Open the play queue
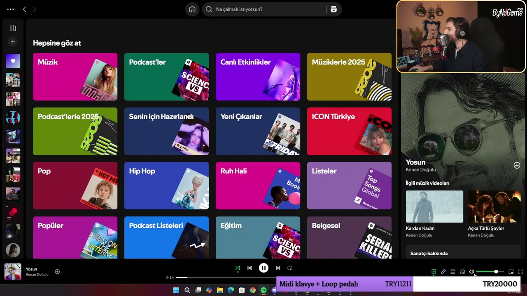 click(x=452, y=272)
